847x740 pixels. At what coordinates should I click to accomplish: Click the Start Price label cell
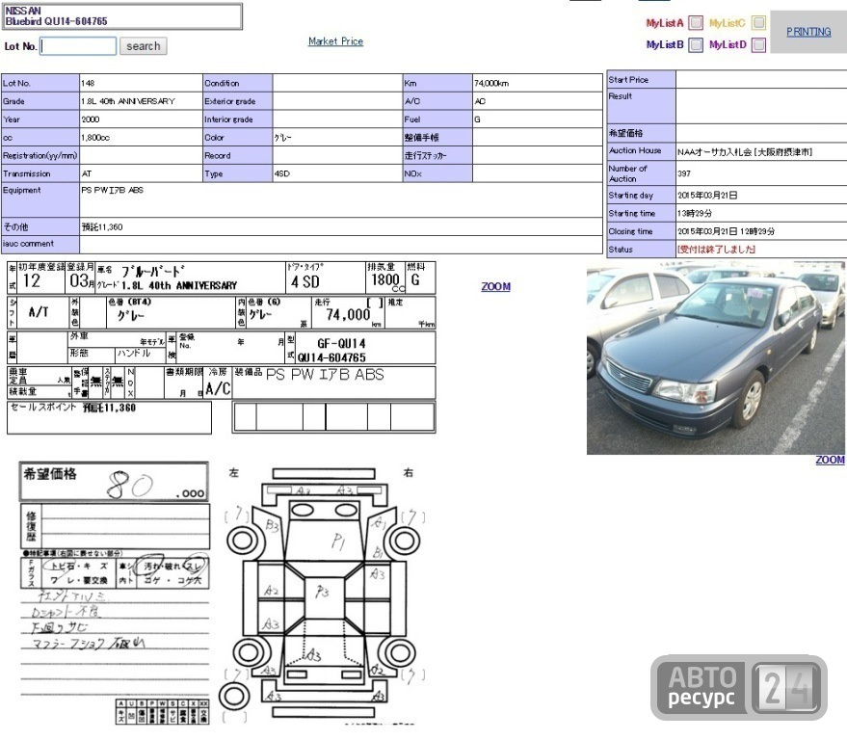click(x=641, y=79)
